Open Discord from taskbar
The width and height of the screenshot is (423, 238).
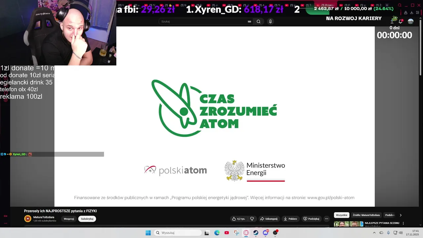coord(266,233)
